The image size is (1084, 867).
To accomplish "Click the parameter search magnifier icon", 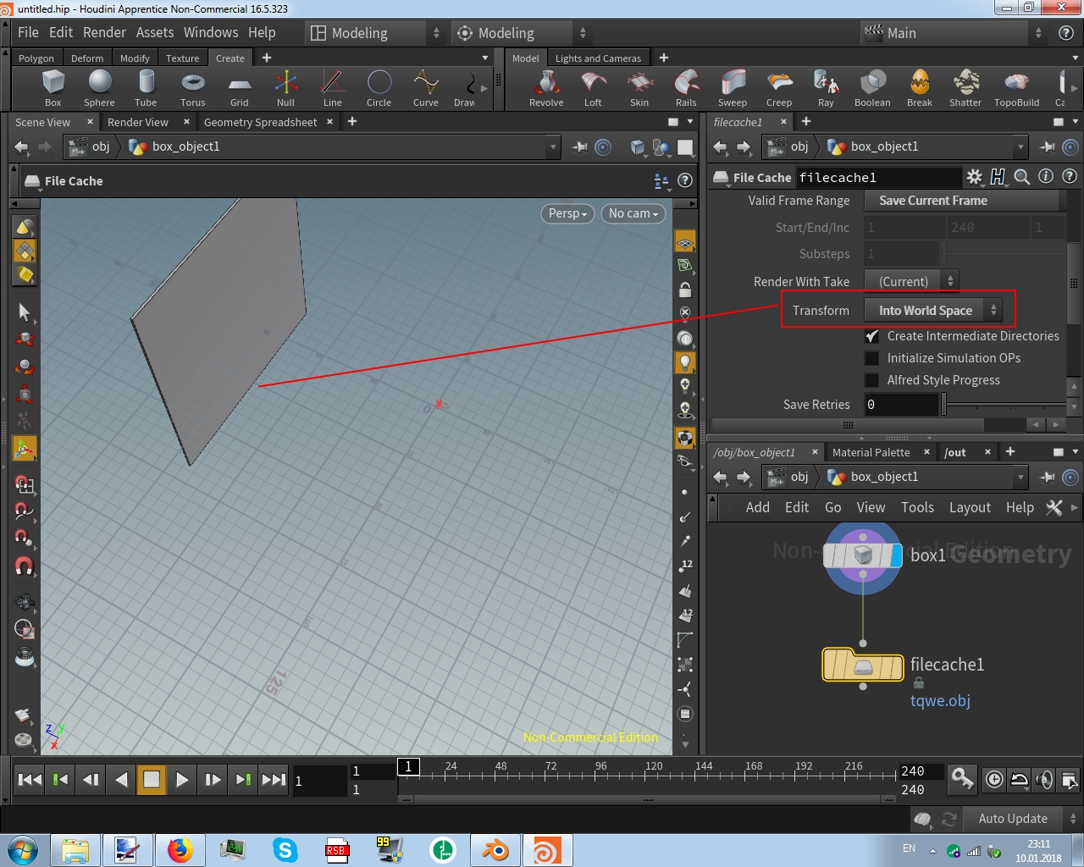I will [1022, 177].
